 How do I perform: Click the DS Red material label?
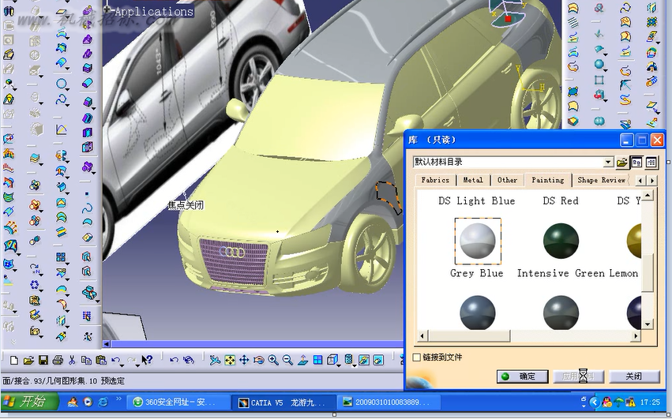click(561, 201)
